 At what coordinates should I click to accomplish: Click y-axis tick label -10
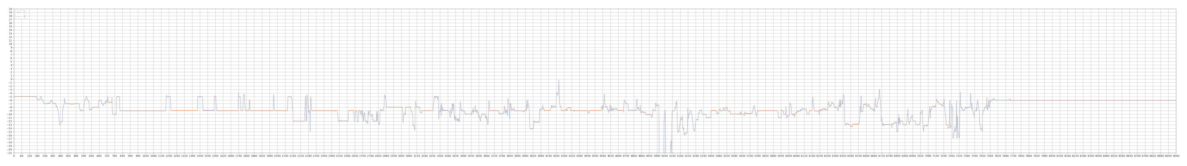[10, 114]
